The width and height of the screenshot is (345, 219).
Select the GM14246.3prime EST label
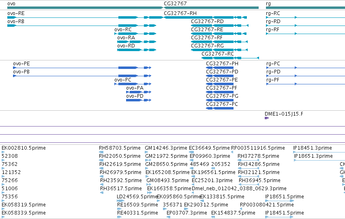point(166,148)
